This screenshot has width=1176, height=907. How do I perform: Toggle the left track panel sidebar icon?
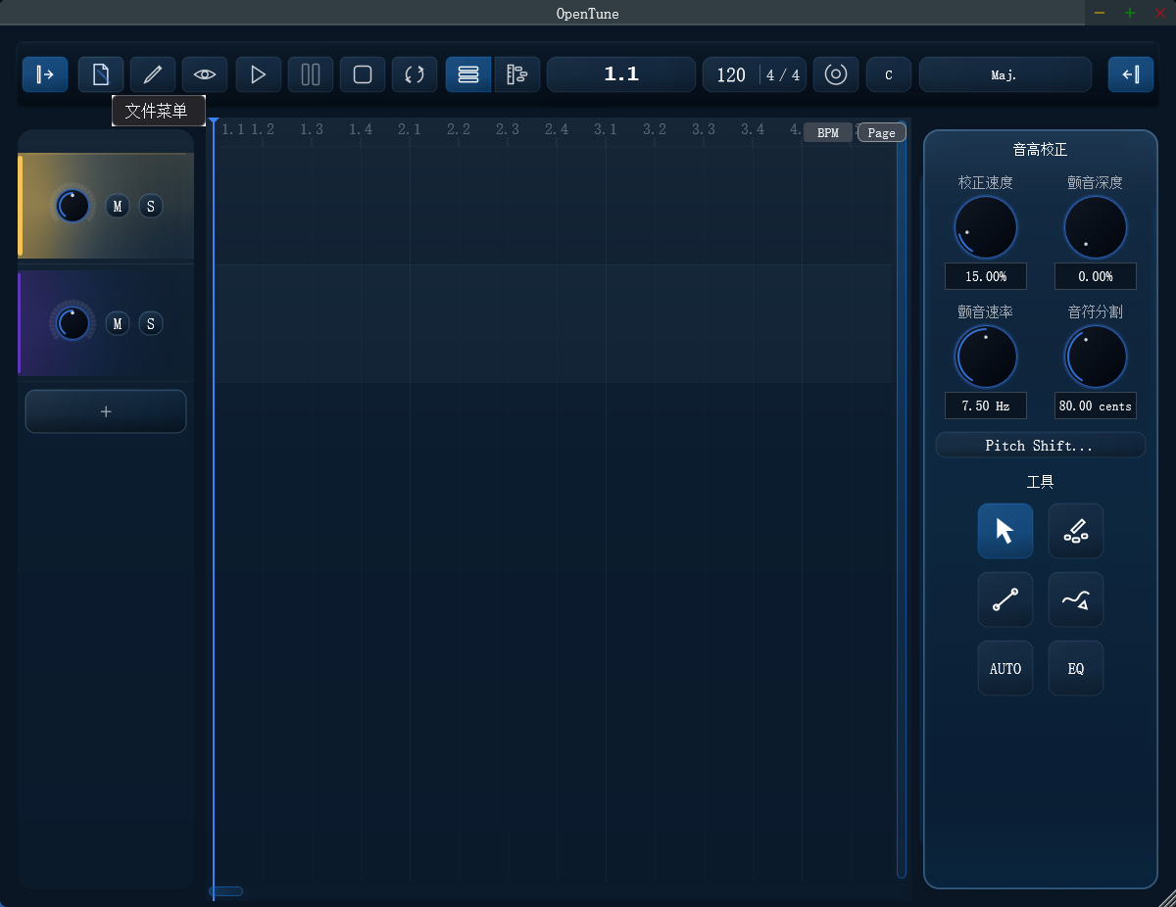pyautogui.click(x=45, y=74)
